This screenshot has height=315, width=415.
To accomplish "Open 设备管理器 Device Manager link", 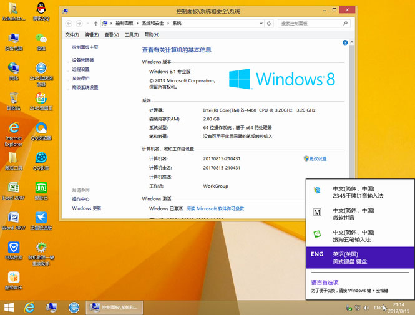I will pos(83,60).
